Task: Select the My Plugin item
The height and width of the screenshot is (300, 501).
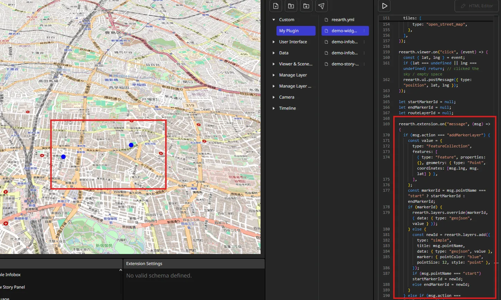Action: pyautogui.click(x=296, y=31)
